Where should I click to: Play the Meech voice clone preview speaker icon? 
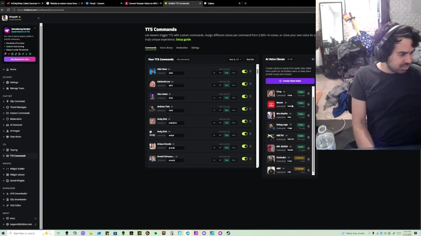click(285, 103)
